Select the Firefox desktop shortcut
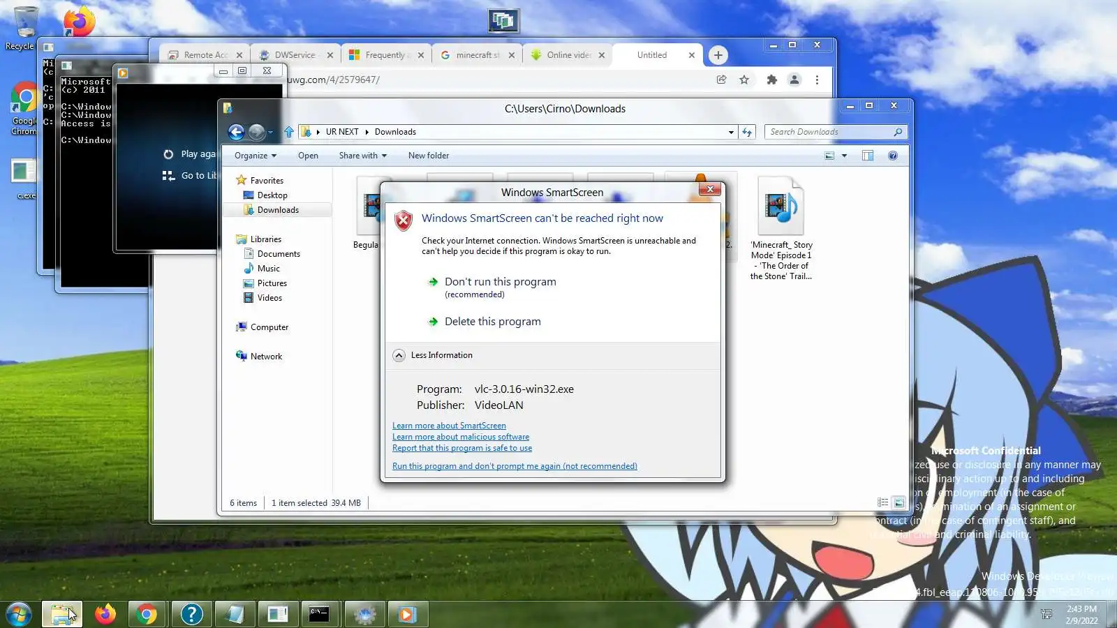 [79, 21]
